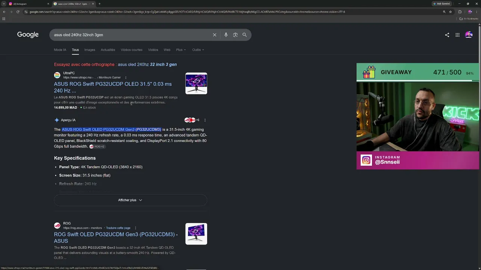Click the ROG site favicon

click(57, 226)
